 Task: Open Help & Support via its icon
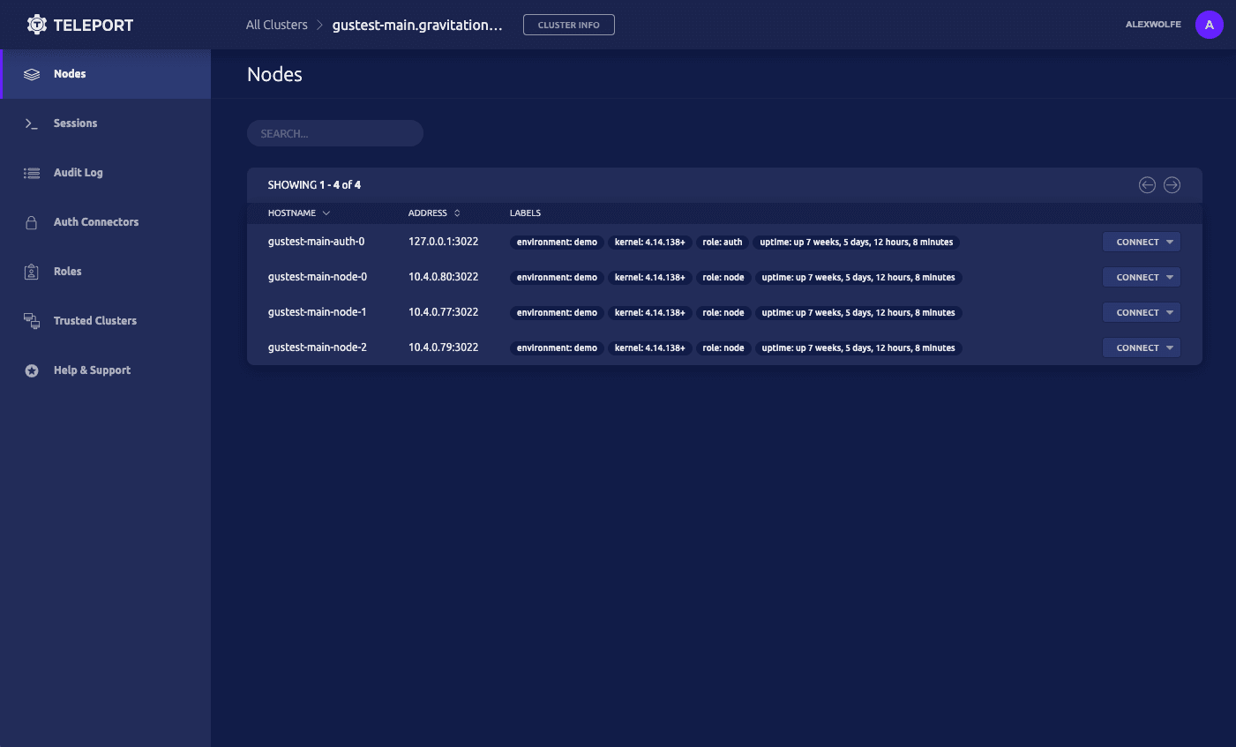(x=32, y=370)
